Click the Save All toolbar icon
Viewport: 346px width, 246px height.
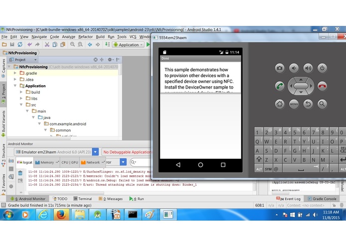click(x=12, y=44)
